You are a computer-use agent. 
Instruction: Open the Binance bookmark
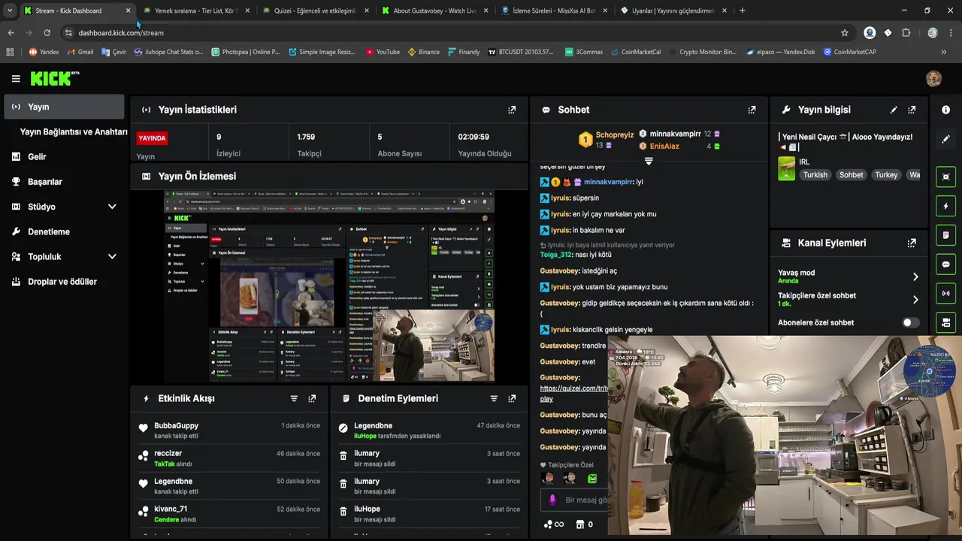pos(424,52)
